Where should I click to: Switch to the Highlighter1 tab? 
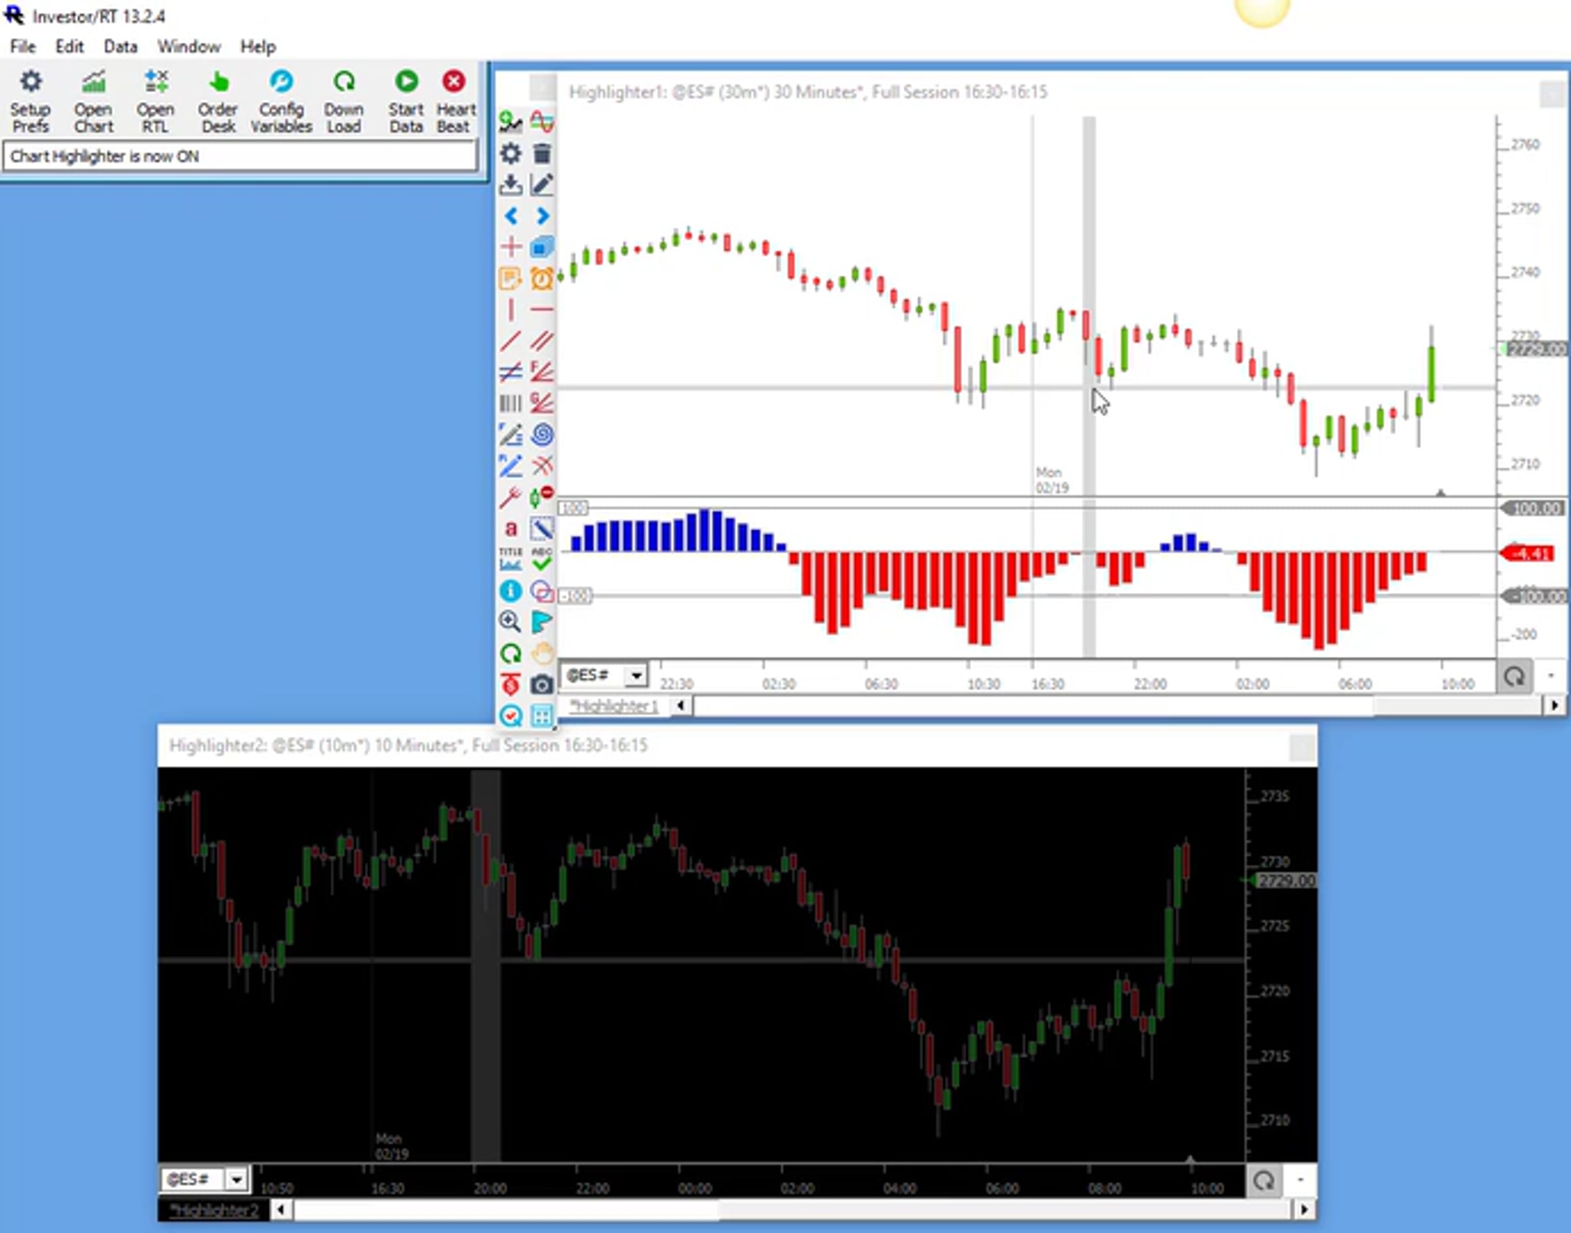click(615, 706)
